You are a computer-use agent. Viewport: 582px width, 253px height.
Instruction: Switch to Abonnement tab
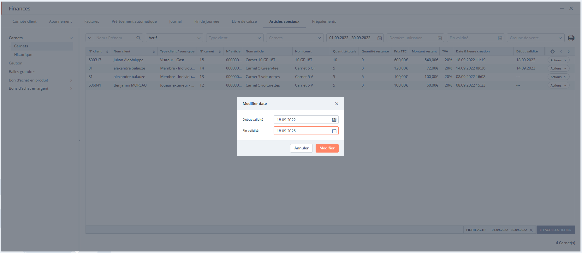tap(60, 21)
